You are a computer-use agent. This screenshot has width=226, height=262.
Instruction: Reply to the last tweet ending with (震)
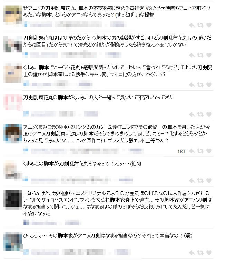point(192,252)
